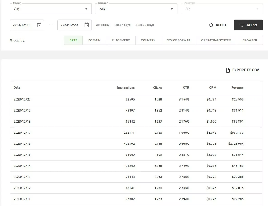Select the Last 7 days shortcut
The height and width of the screenshot is (206, 268).
(x=122, y=25)
